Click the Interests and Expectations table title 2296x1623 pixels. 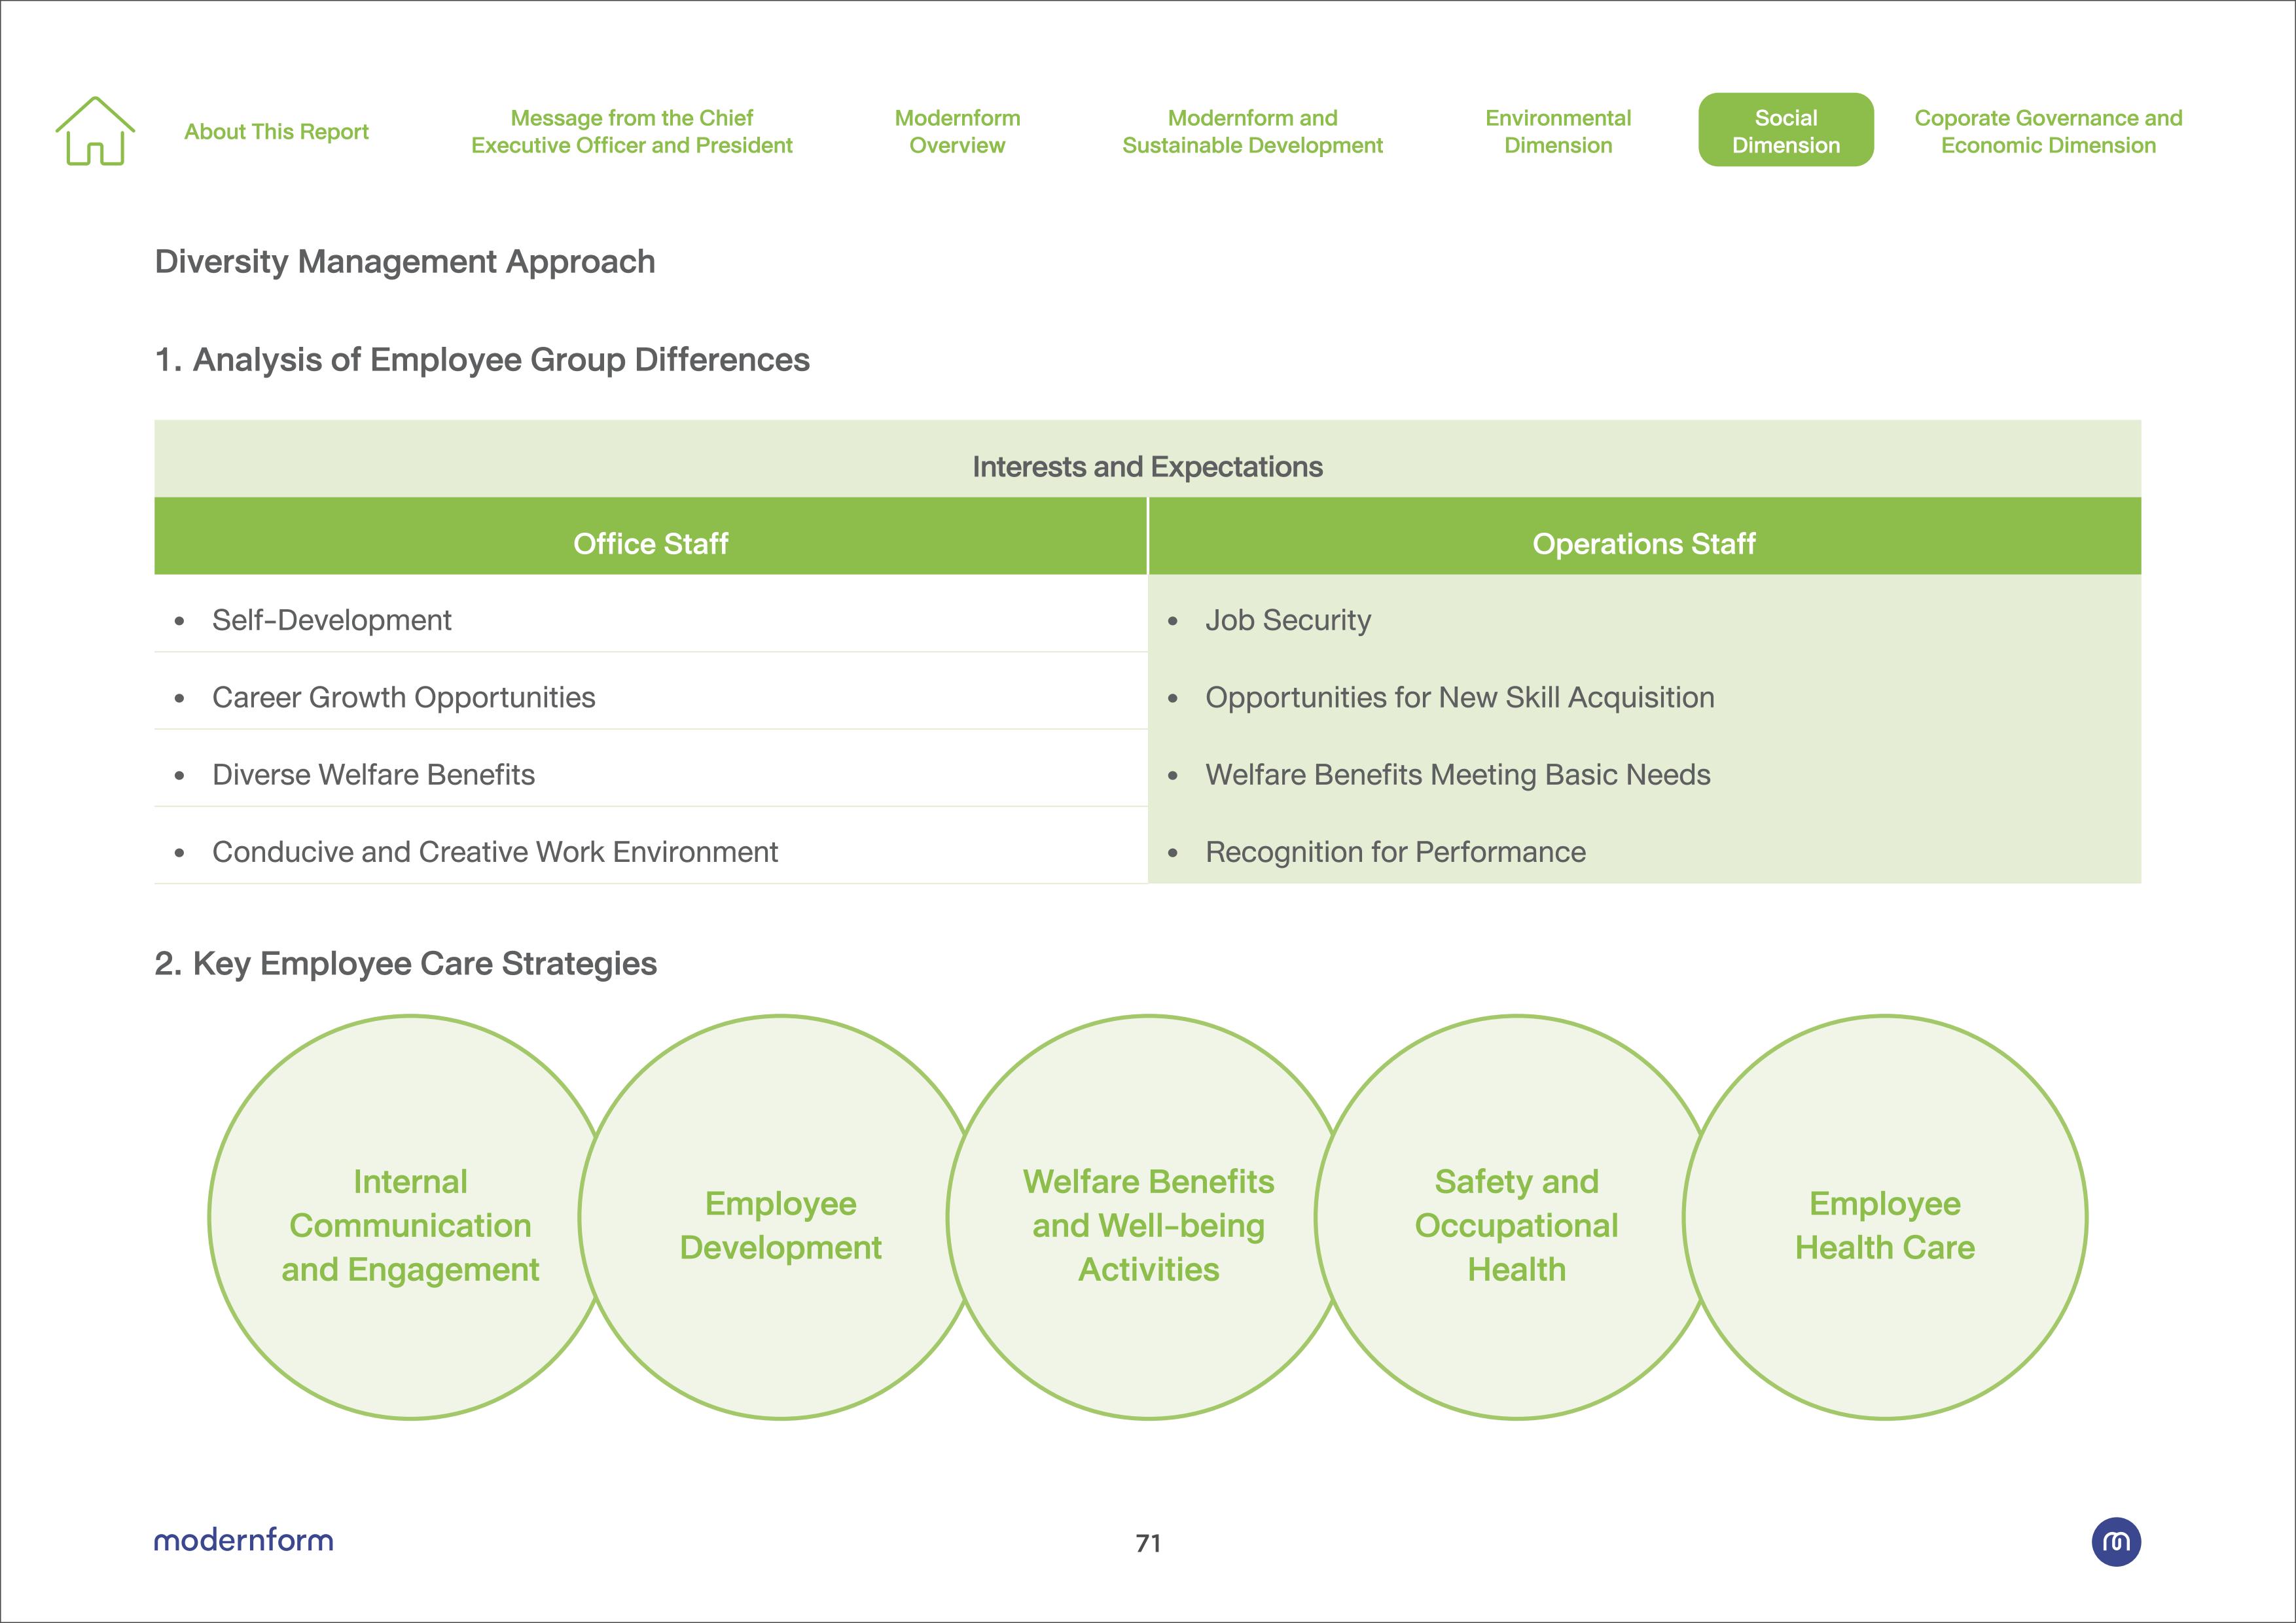(x=1147, y=467)
